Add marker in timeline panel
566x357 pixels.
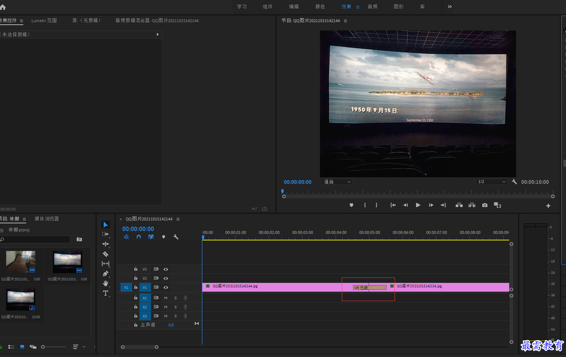(x=163, y=237)
